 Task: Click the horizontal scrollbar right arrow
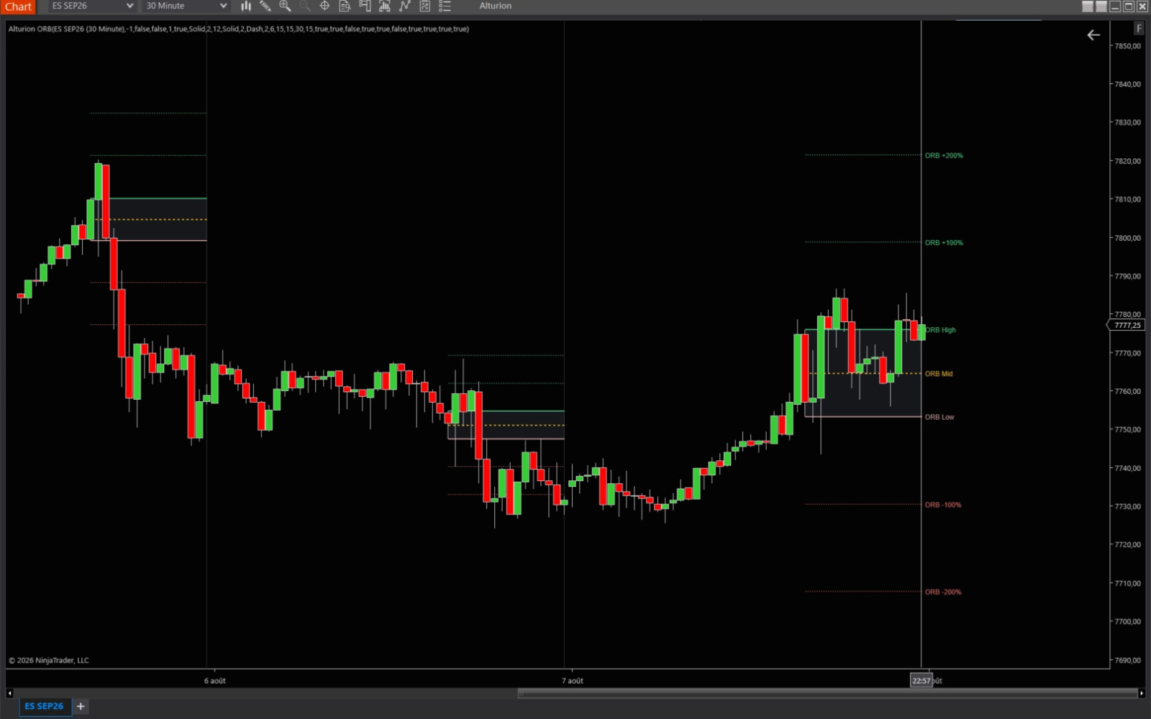(x=1142, y=693)
